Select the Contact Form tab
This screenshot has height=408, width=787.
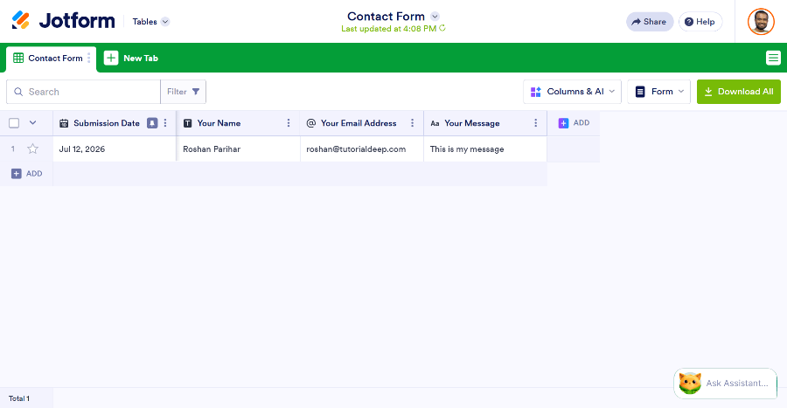point(51,59)
